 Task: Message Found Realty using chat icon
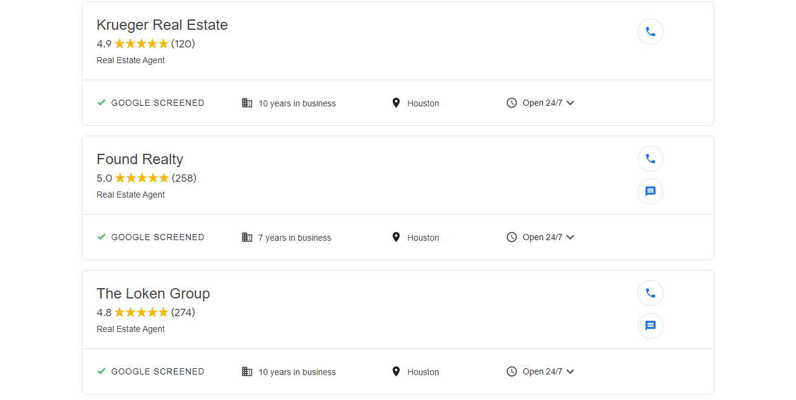pyautogui.click(x=650, y=191)
